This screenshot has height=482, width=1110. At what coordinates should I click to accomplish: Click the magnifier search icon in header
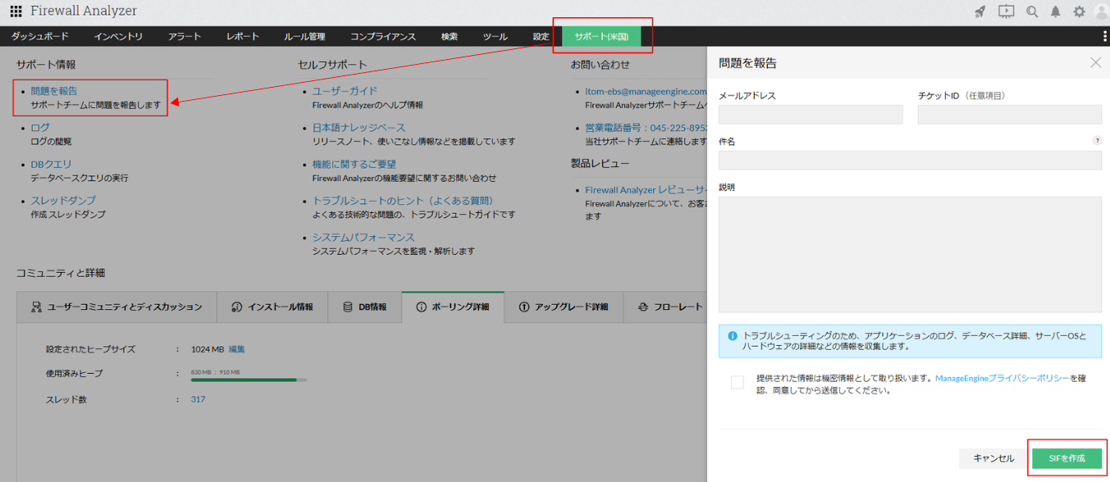pyautogui.click(x=1032, y=11)
